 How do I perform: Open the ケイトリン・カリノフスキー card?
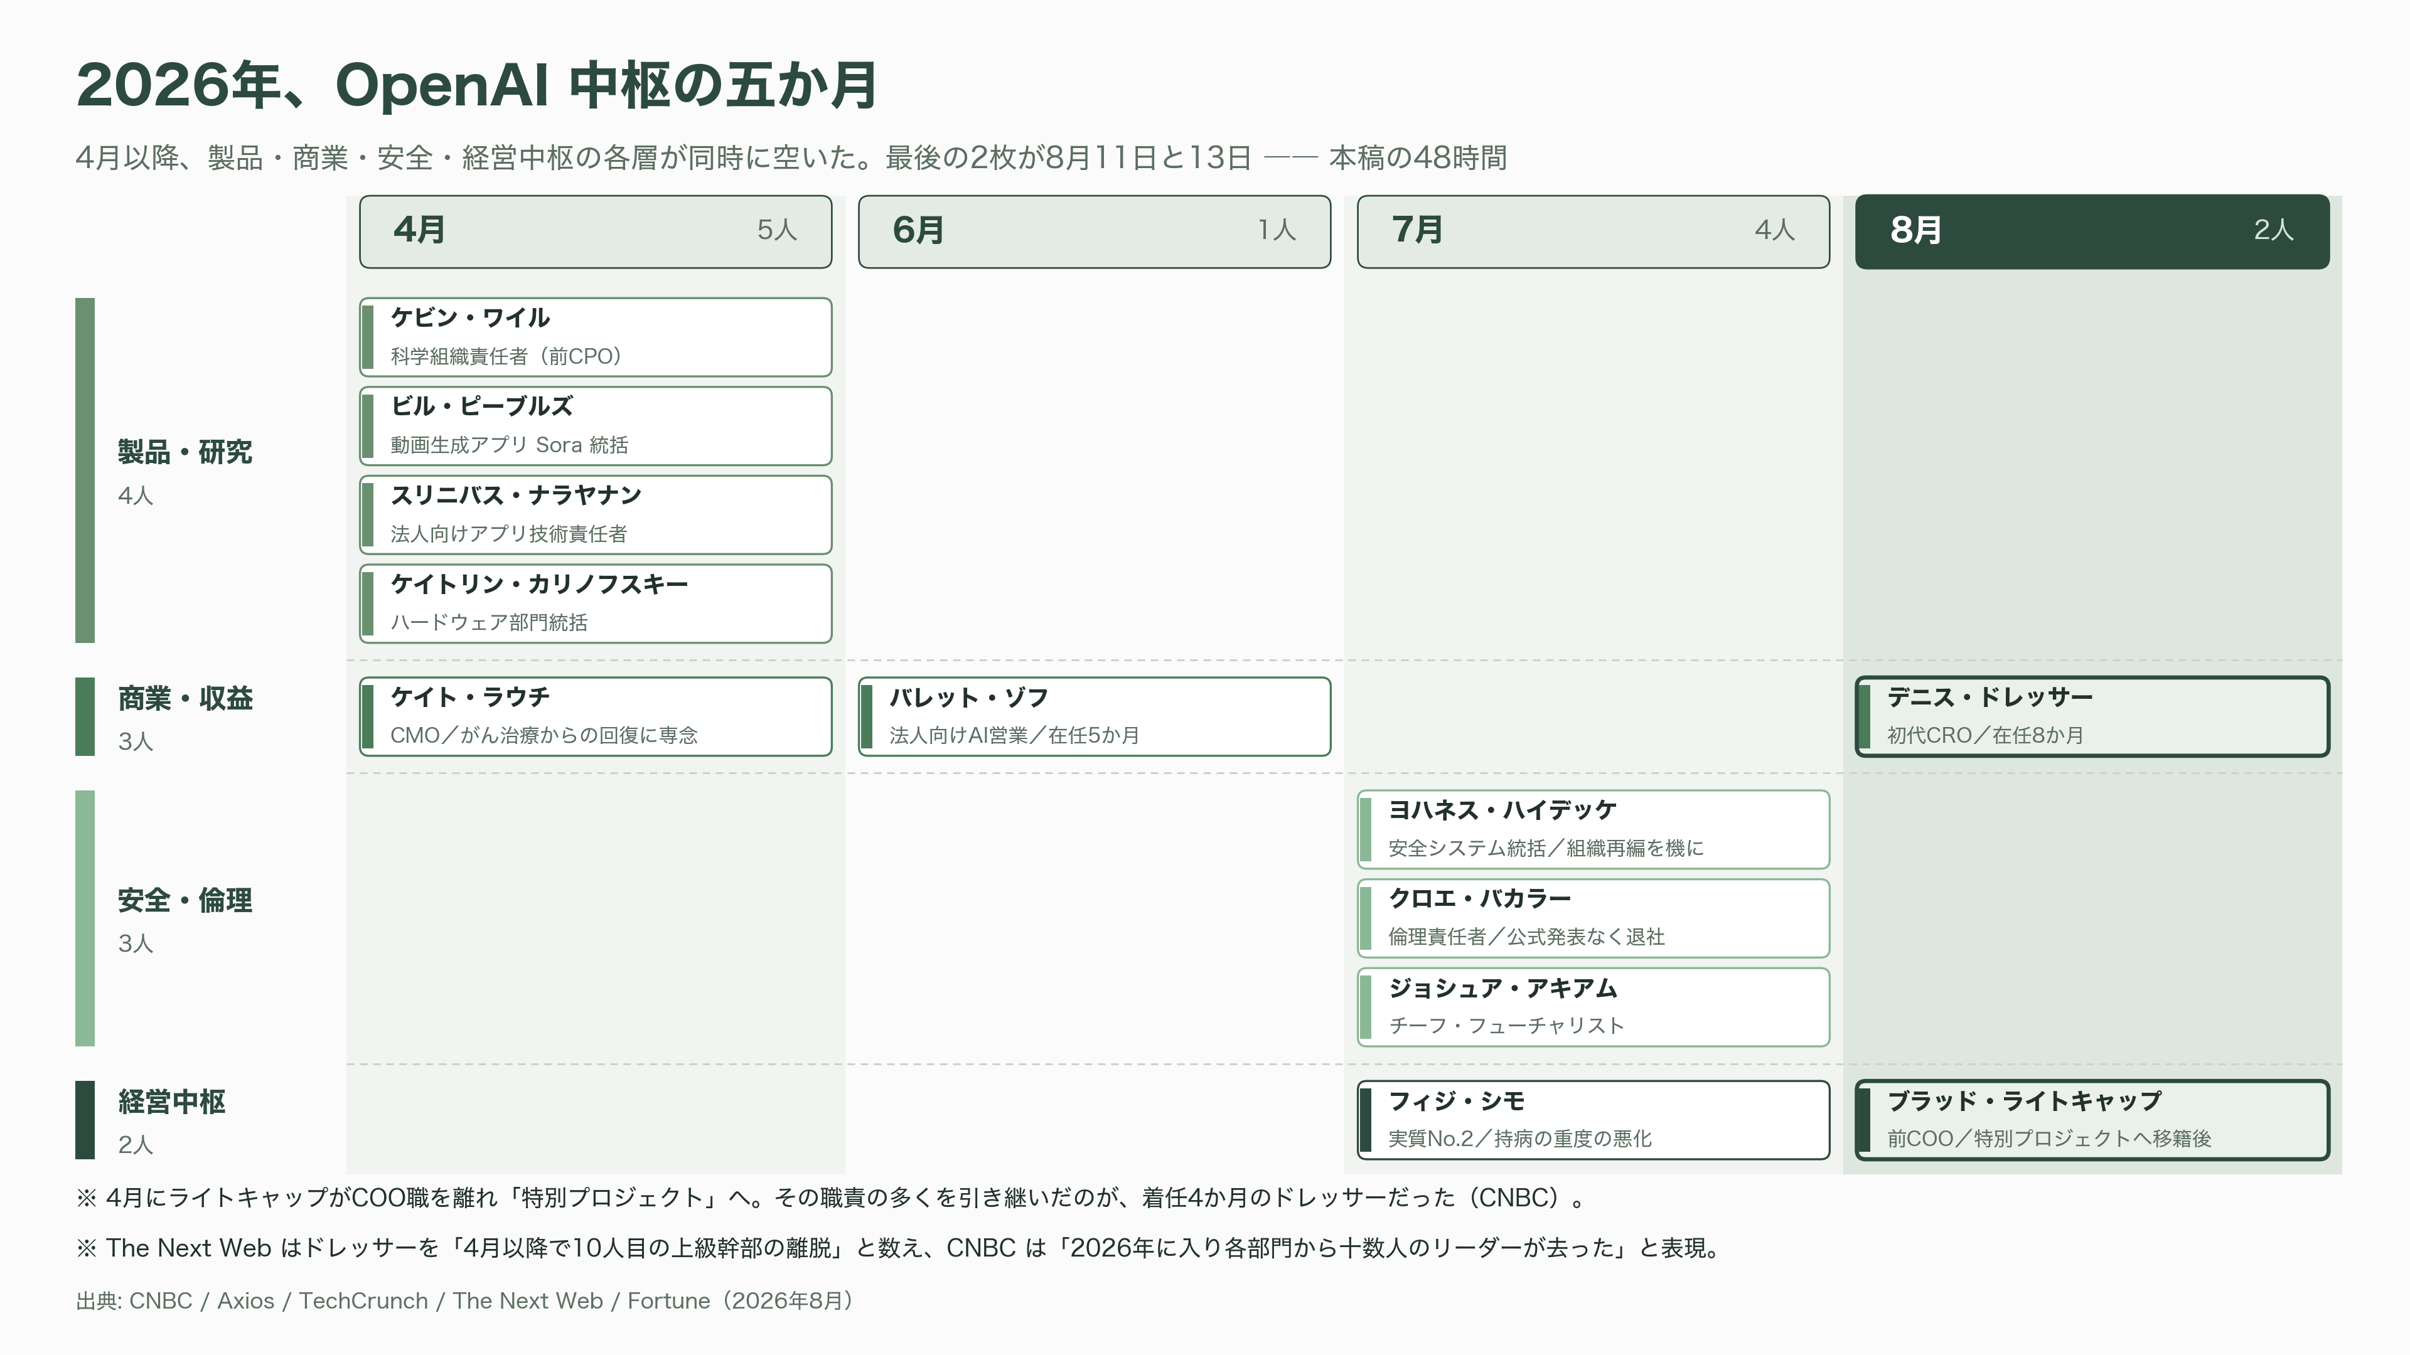(595, 603)
